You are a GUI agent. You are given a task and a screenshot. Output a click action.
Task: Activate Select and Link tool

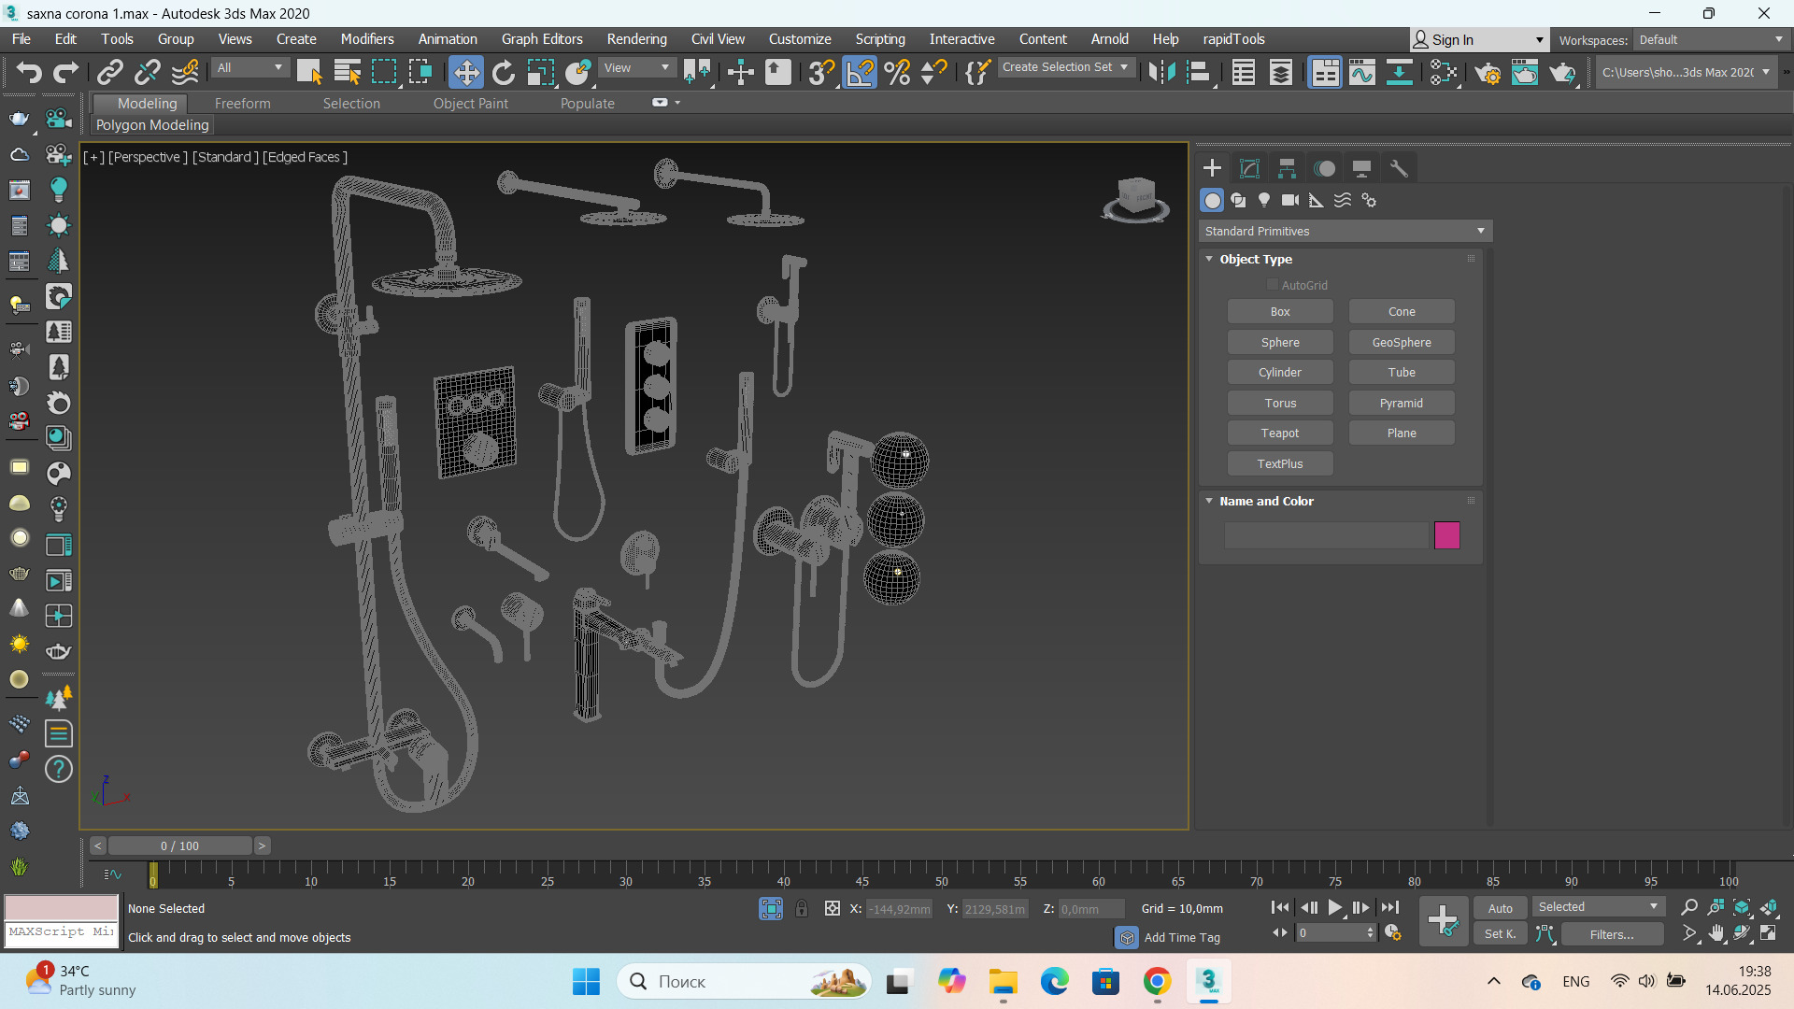click(110, 72)
